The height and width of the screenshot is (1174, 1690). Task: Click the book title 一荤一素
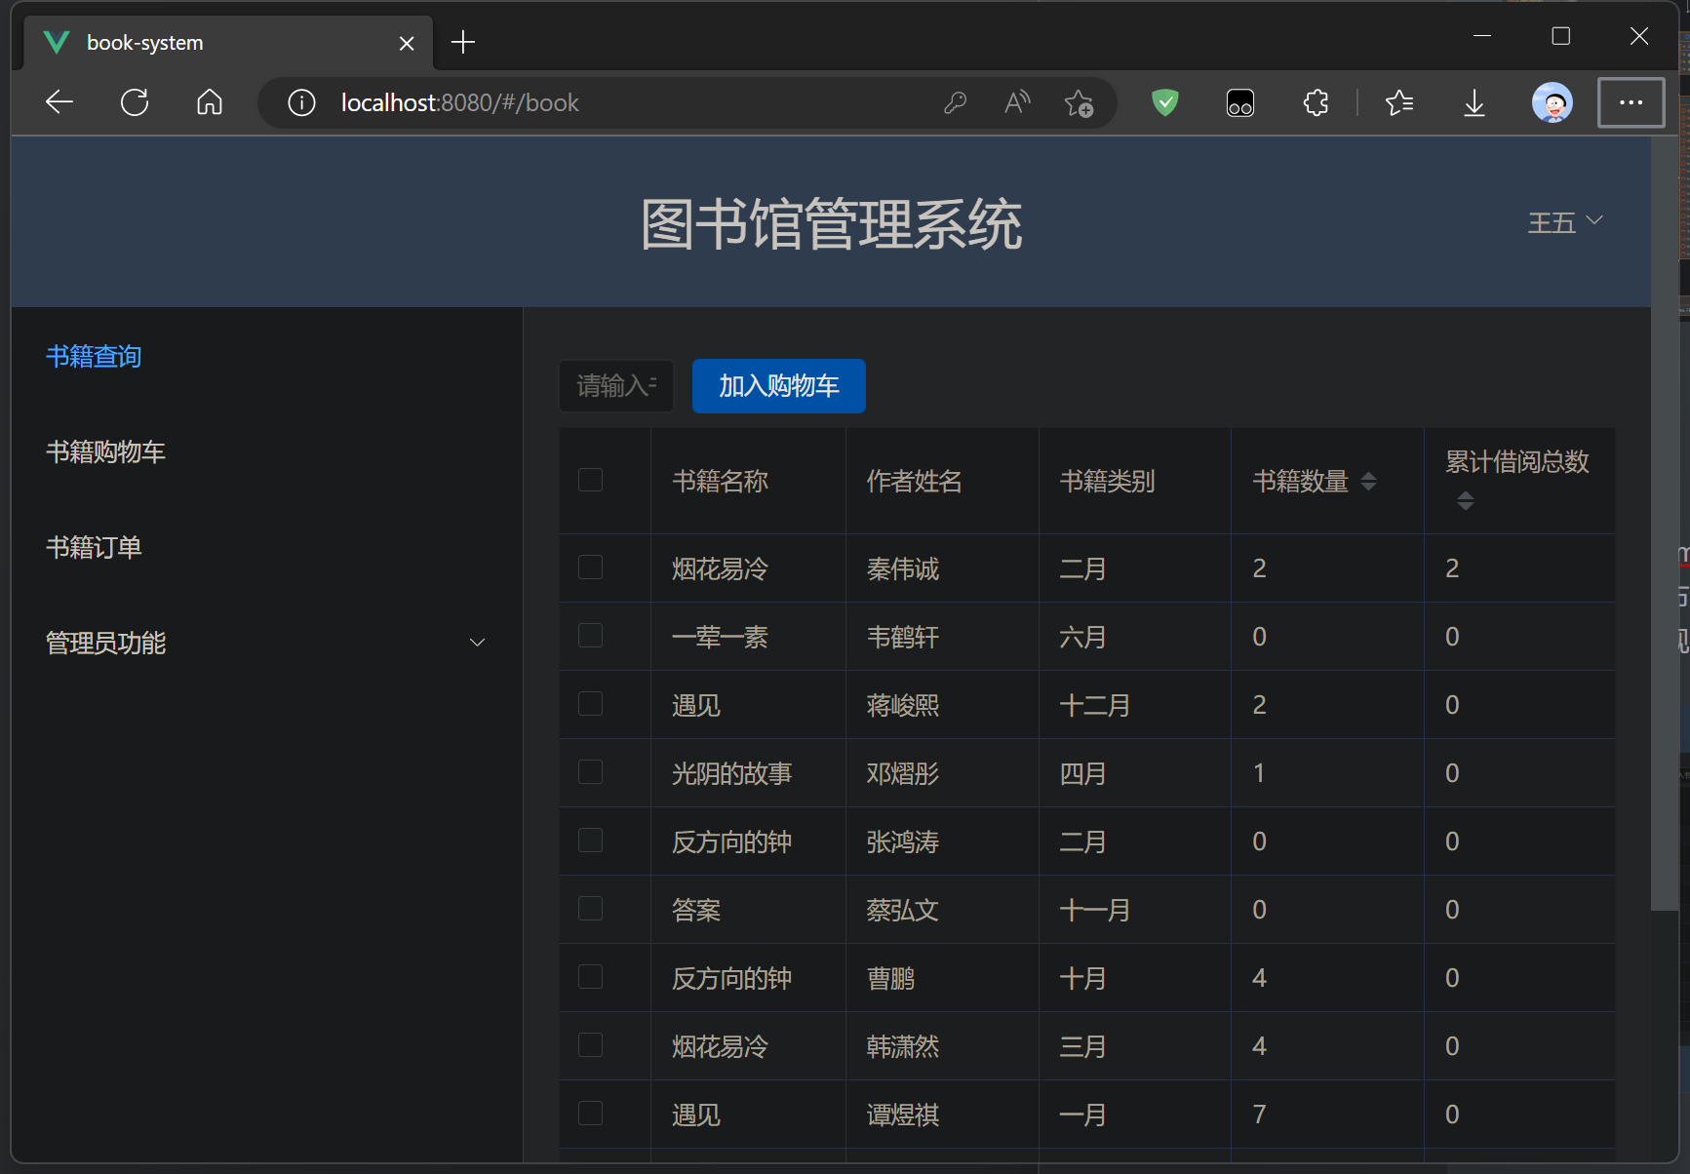(x=720, y=637)
